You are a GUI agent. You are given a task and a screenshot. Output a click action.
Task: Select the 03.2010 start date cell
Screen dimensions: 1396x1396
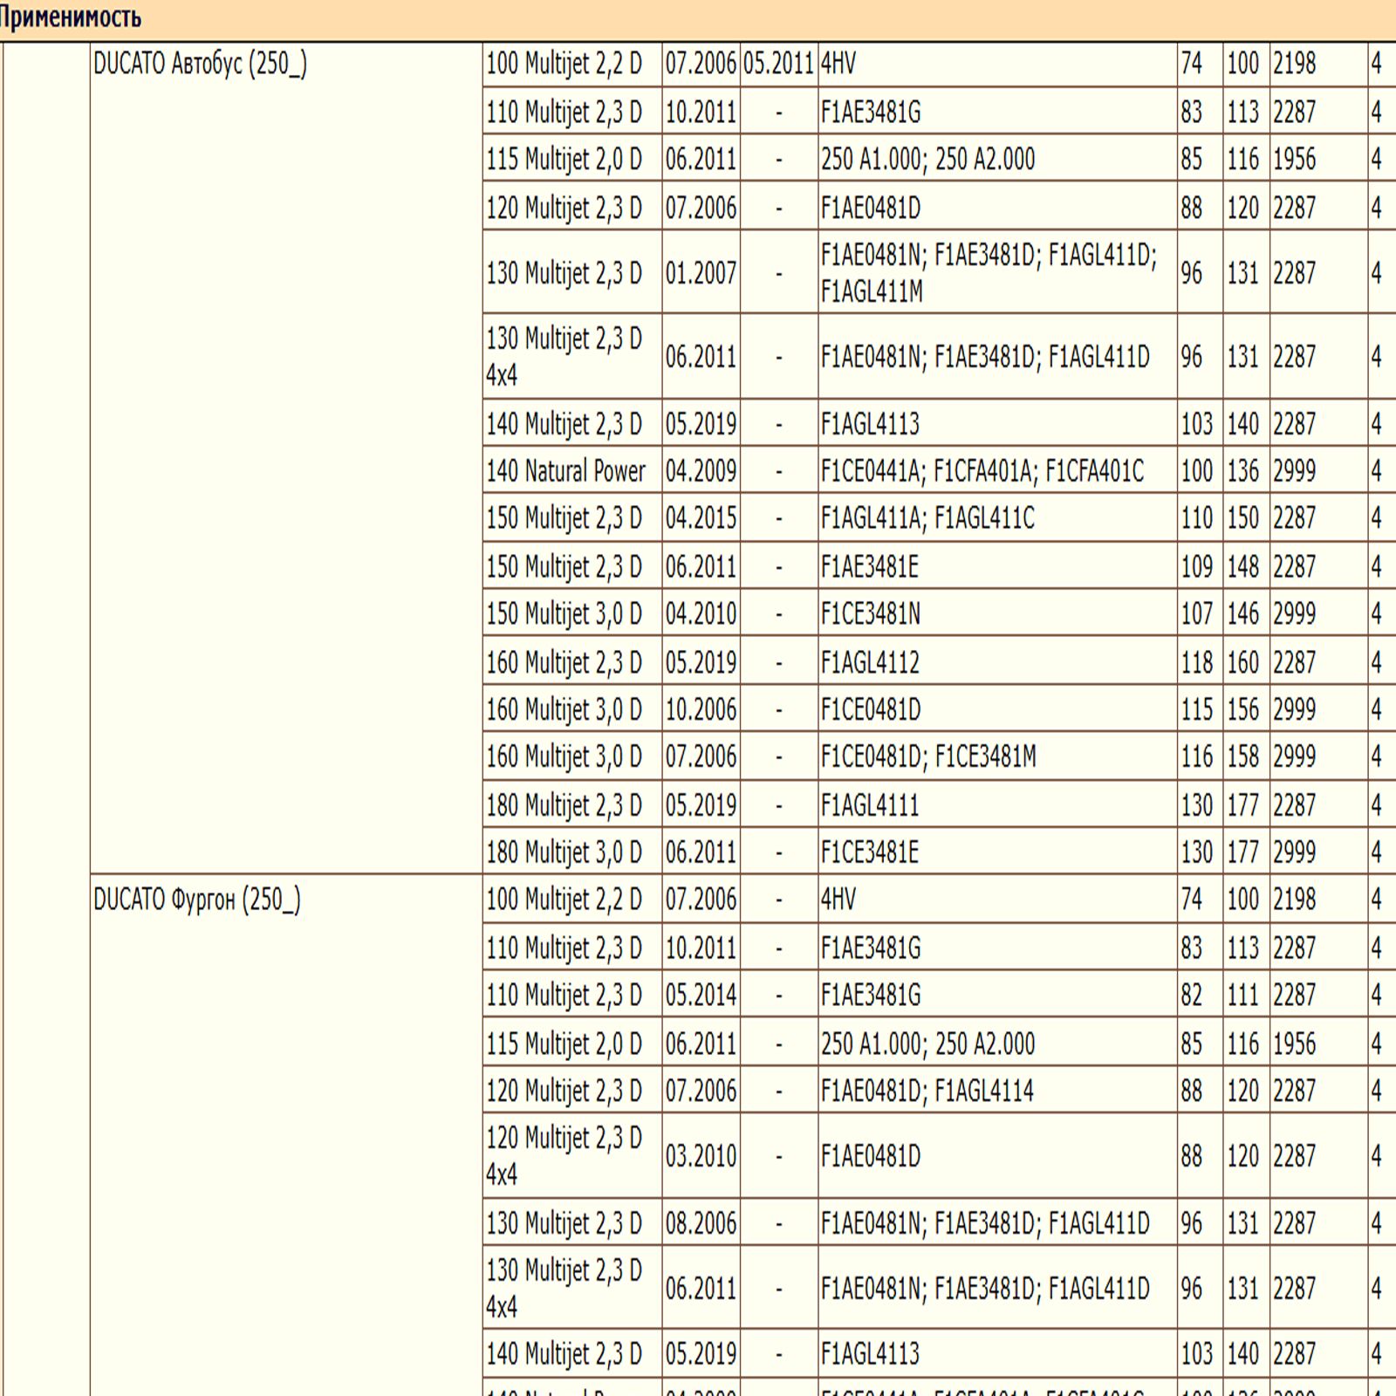[x=701, y=1156]
